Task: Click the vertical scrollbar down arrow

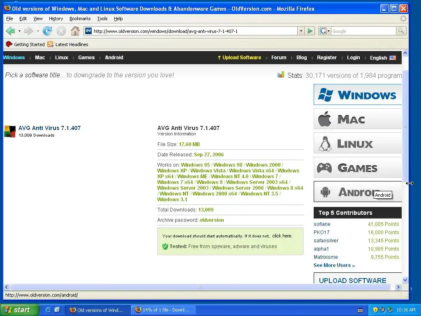Action: coord(405,280)
